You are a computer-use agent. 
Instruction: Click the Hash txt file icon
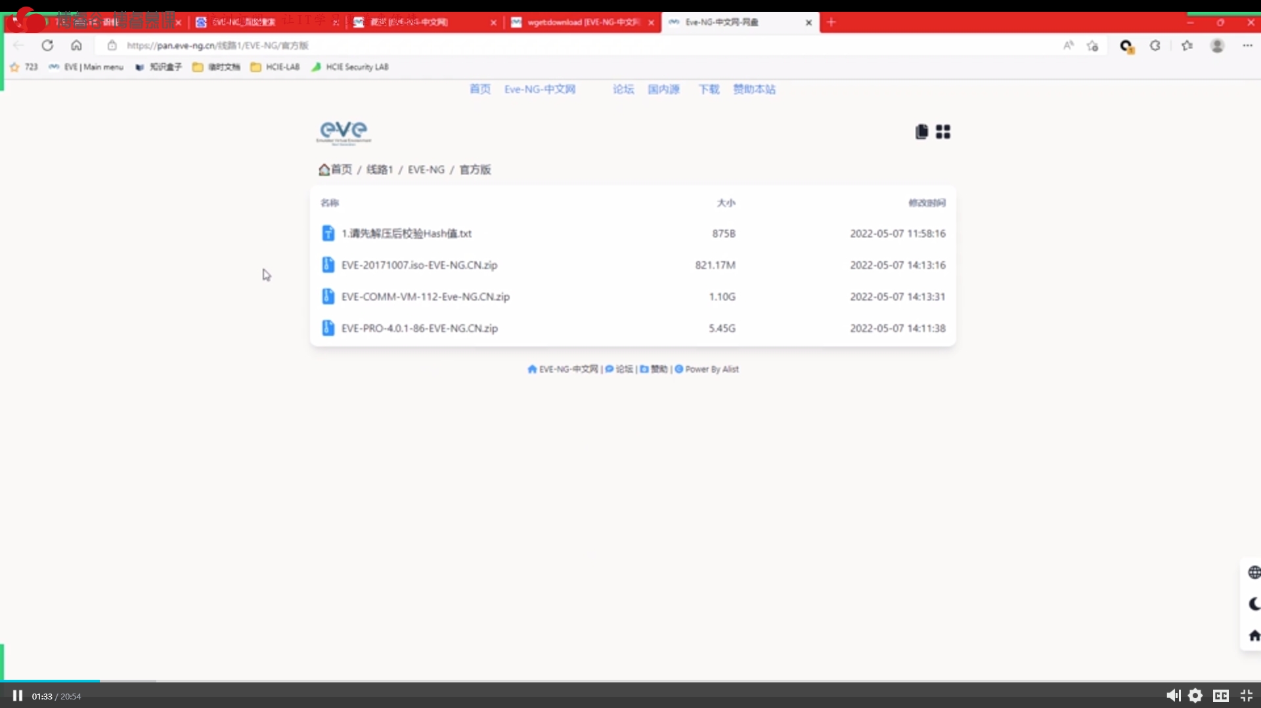[x=328, y=233]
